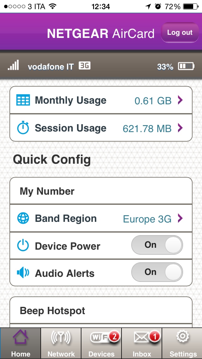Tap the 3G network type badge
This screenshot has width=202, height=359.
85,65
